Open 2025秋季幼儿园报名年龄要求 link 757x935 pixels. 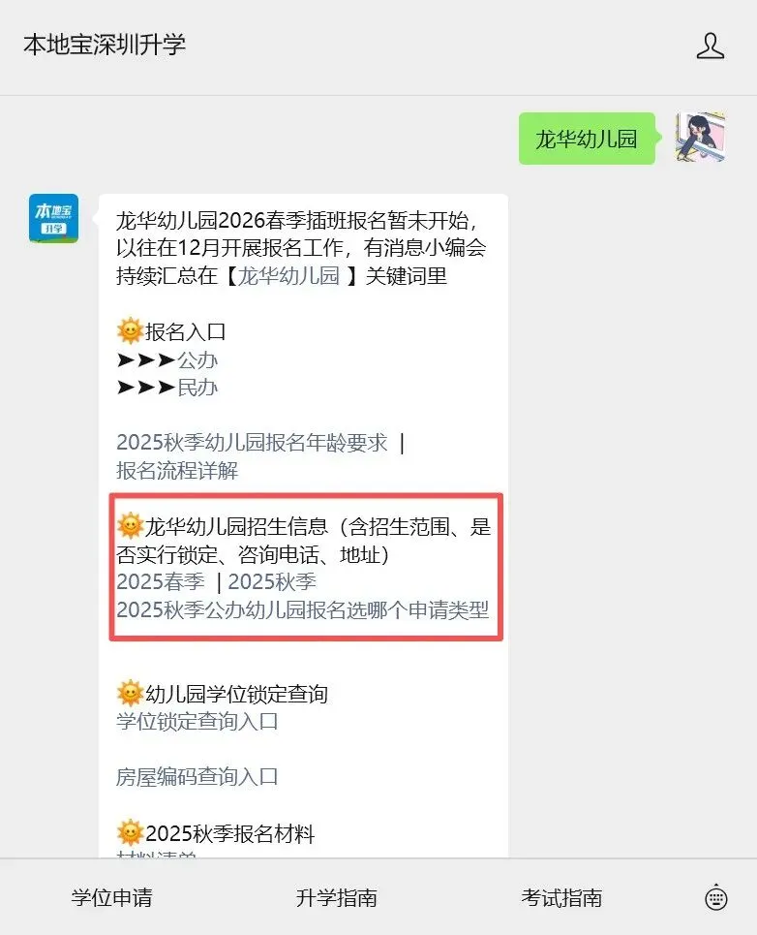pyautogui.click(x=252, y=443)
